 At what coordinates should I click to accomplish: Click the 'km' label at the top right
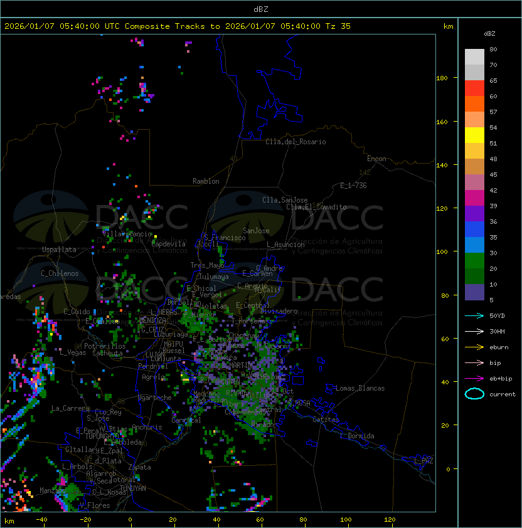448,26
